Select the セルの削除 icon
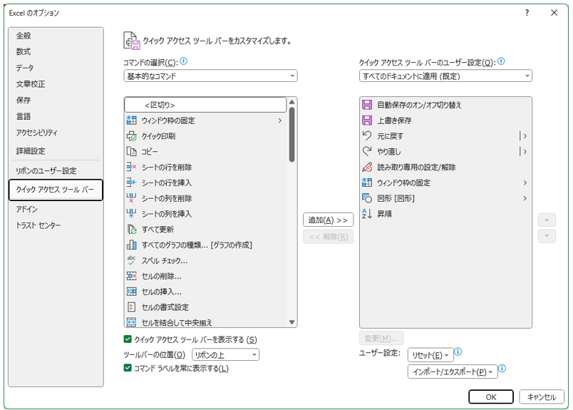Image resolution: width=573 pixels, height=410 pixels. (132, 276)
